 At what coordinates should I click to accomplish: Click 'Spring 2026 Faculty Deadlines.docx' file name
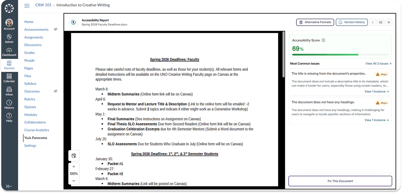(105, 24)
